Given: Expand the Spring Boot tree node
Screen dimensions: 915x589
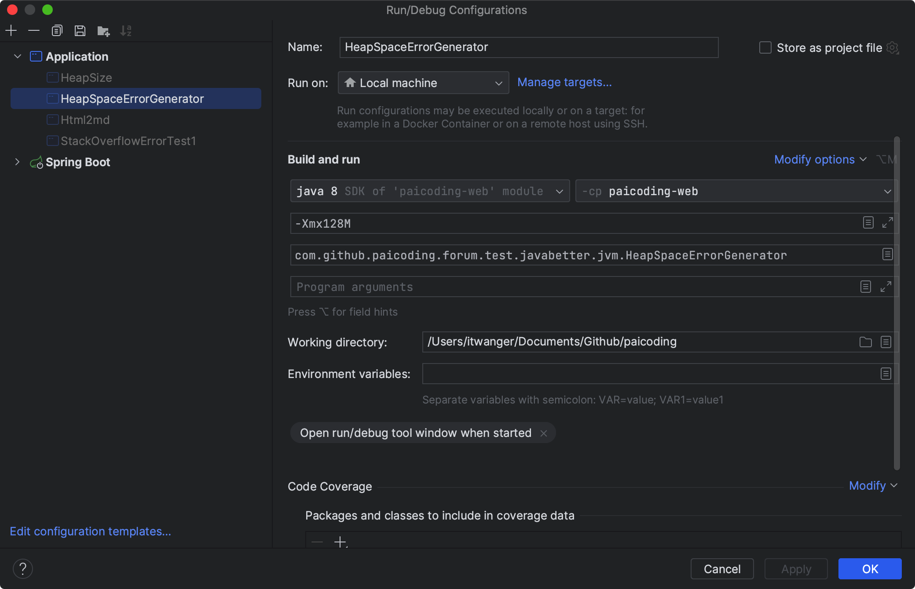Looking at the screenshot, I should click(17, 162).
